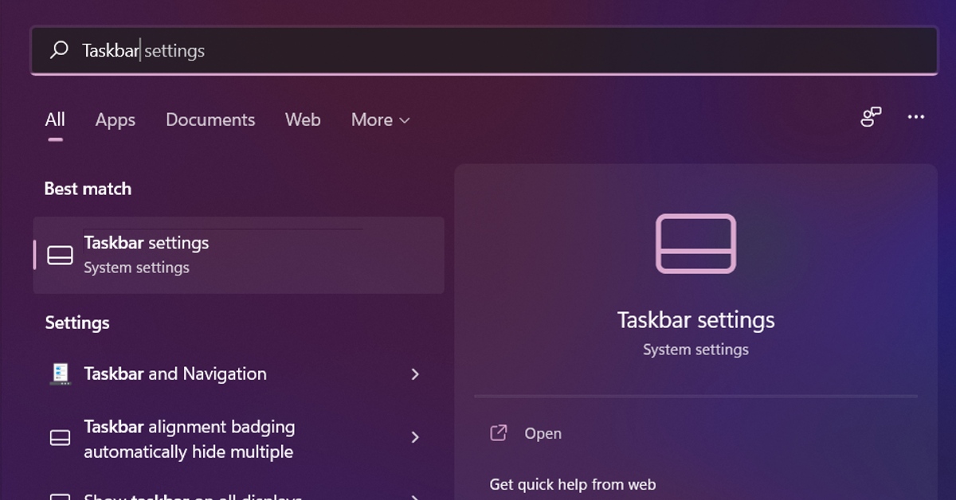The height and width of the screenshot is (500, 956).
Task: Click Get quick help from web
Action: [x=573, y=484]
